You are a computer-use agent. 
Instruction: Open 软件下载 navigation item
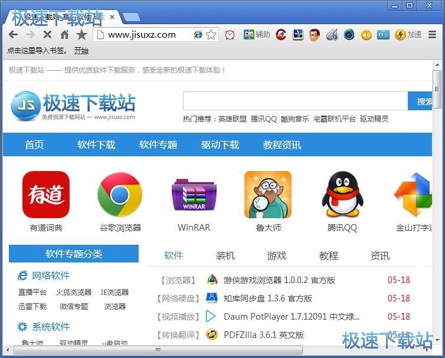96,144
